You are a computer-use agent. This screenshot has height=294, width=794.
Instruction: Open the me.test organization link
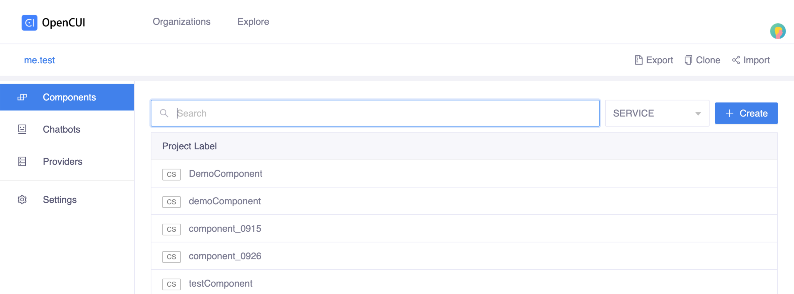click(x=39, y=60)
